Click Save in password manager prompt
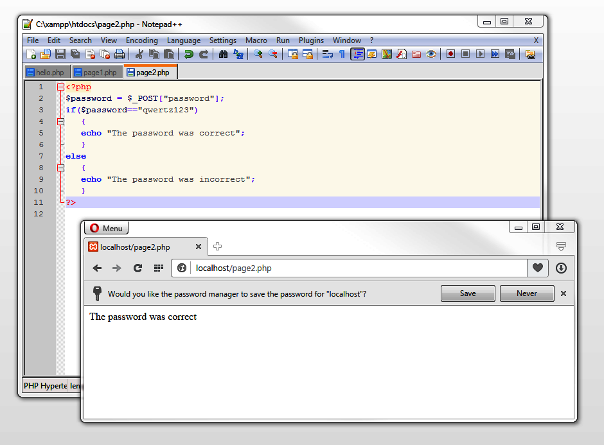604x445 pixels. point(468,293)
